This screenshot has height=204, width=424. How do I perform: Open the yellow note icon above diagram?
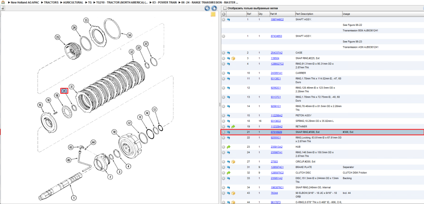pos(213,14)
